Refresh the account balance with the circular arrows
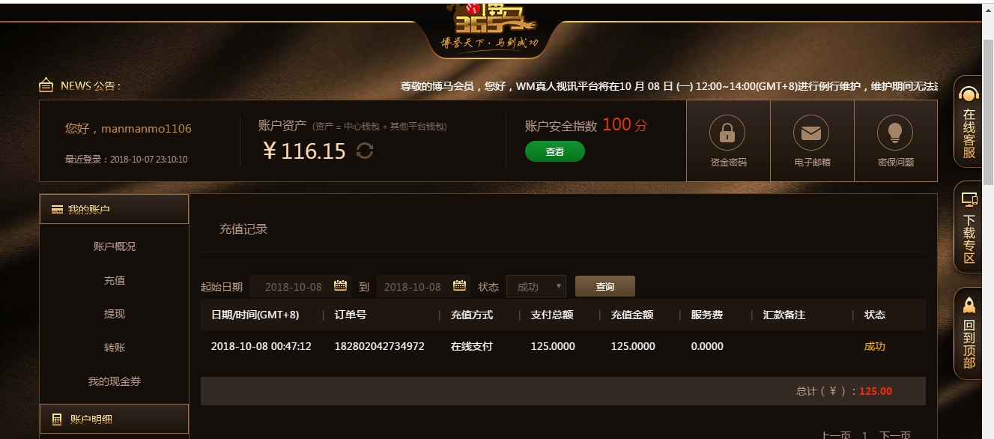Screen dimensions: 994x439 tap(365, 151)
